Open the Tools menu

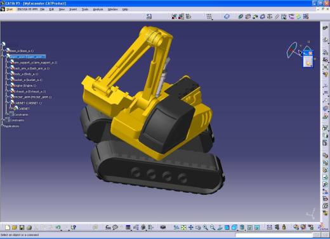tap(85, 9)
